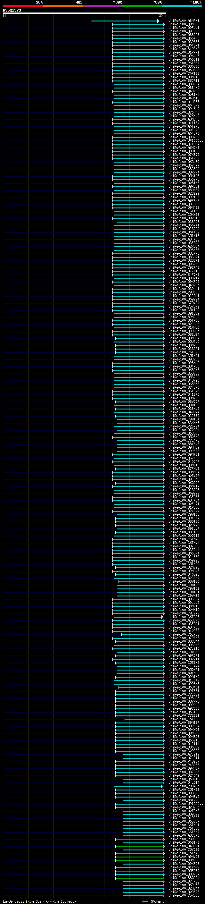Click label UniRef100_A0FLP6
The image size is (205, 904).
pos(184,133)
